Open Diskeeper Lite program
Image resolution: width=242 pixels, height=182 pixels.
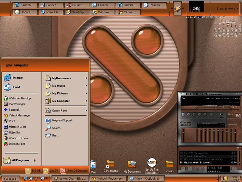click(17, 144)
